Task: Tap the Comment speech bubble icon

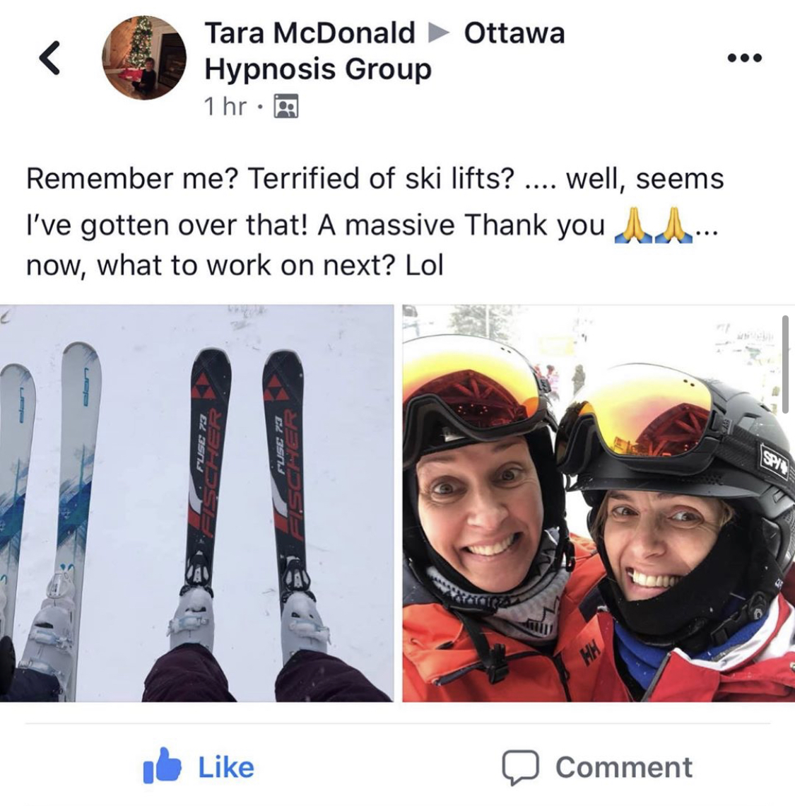Action: [x=521, y=768]
